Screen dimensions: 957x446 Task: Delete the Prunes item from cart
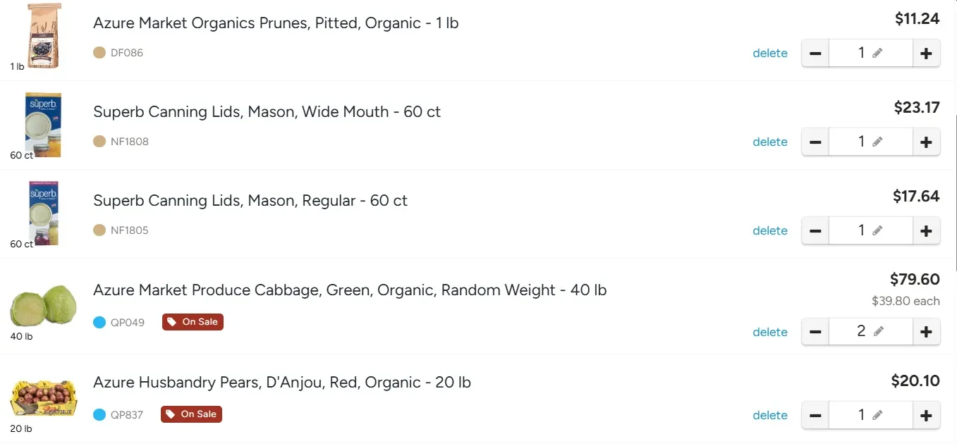[770, 53]
